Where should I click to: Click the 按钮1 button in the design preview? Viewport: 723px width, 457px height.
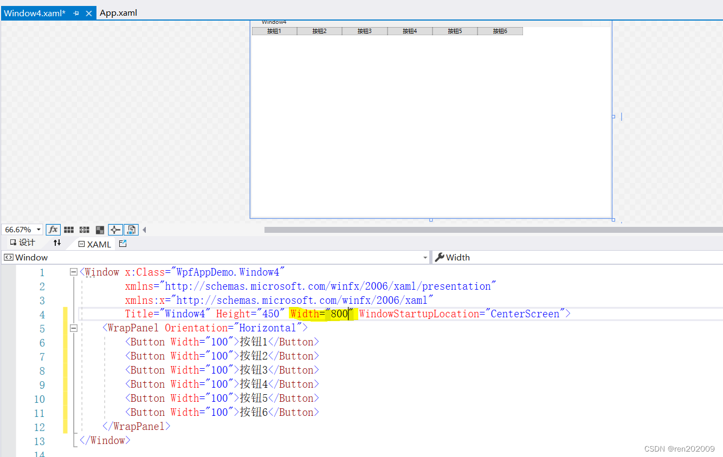[x=274, y=31]
